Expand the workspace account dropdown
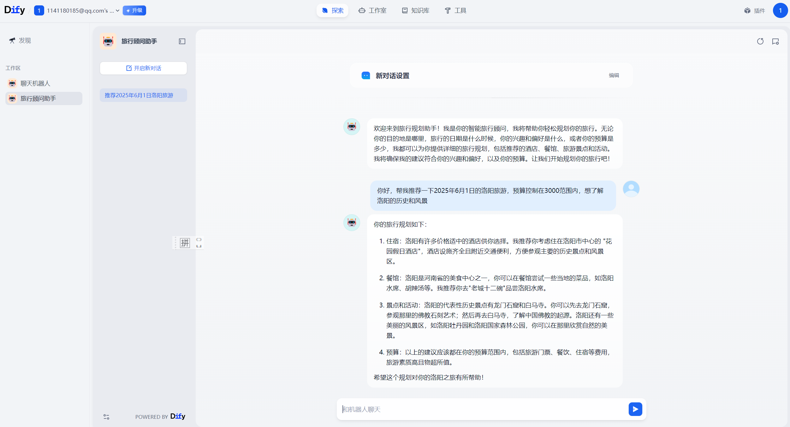Image resolution: width=790 pixels, height=427 pixels. click(x=117, y=10)
